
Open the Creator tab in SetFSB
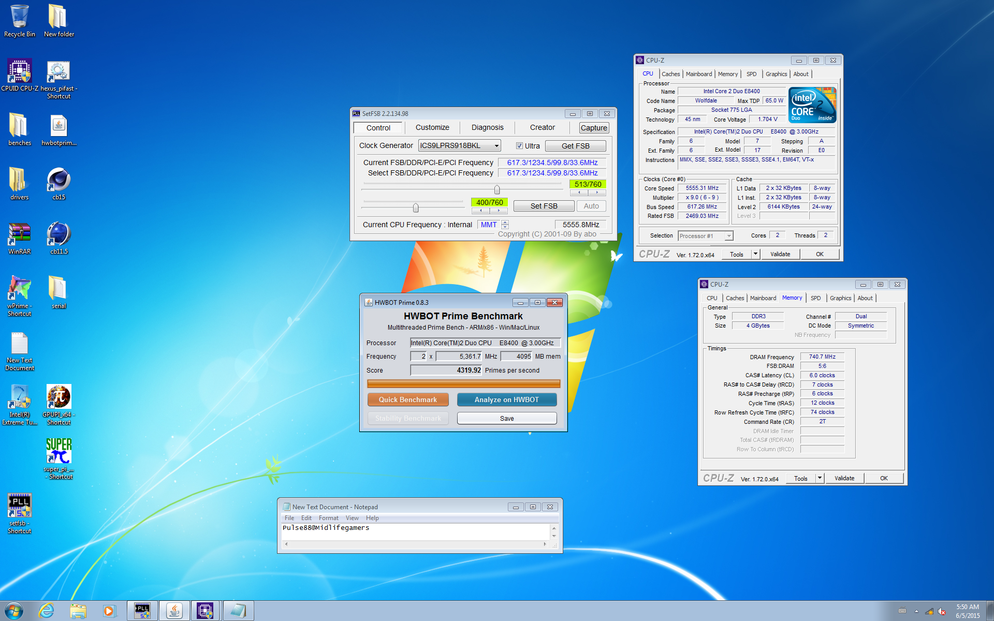542,127
